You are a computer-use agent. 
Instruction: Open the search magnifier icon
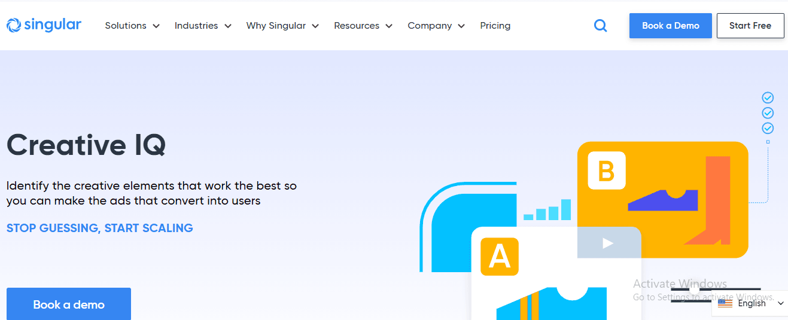(x=600, y=26)
